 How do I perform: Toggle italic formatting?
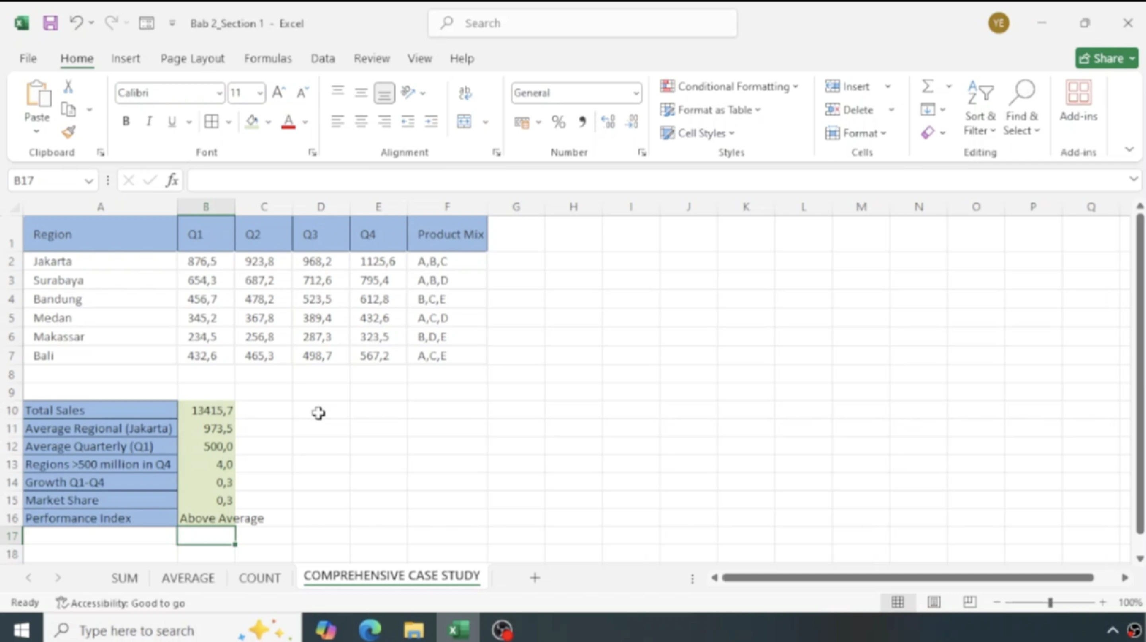coord(150,121)
